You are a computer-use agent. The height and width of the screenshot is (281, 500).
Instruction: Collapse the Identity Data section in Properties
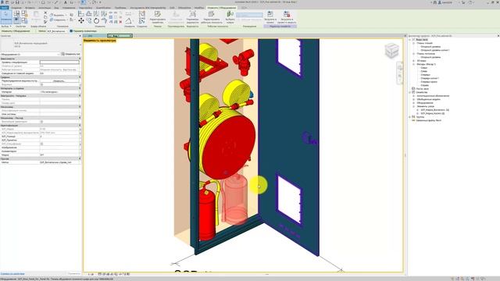coord(80,125)
